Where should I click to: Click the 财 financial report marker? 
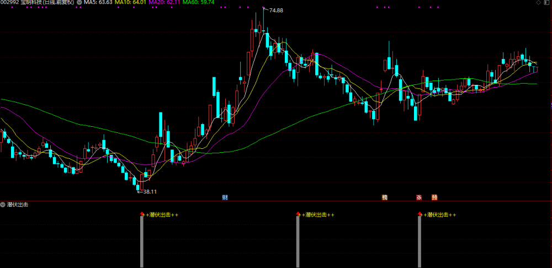(x=225, y=197)
